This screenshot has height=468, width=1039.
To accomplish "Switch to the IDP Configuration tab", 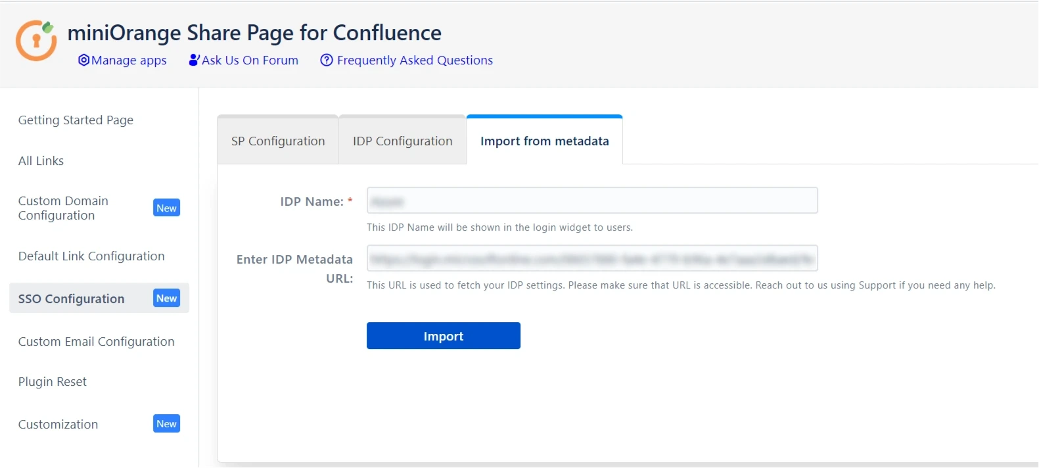I will [x=402, y=141].
